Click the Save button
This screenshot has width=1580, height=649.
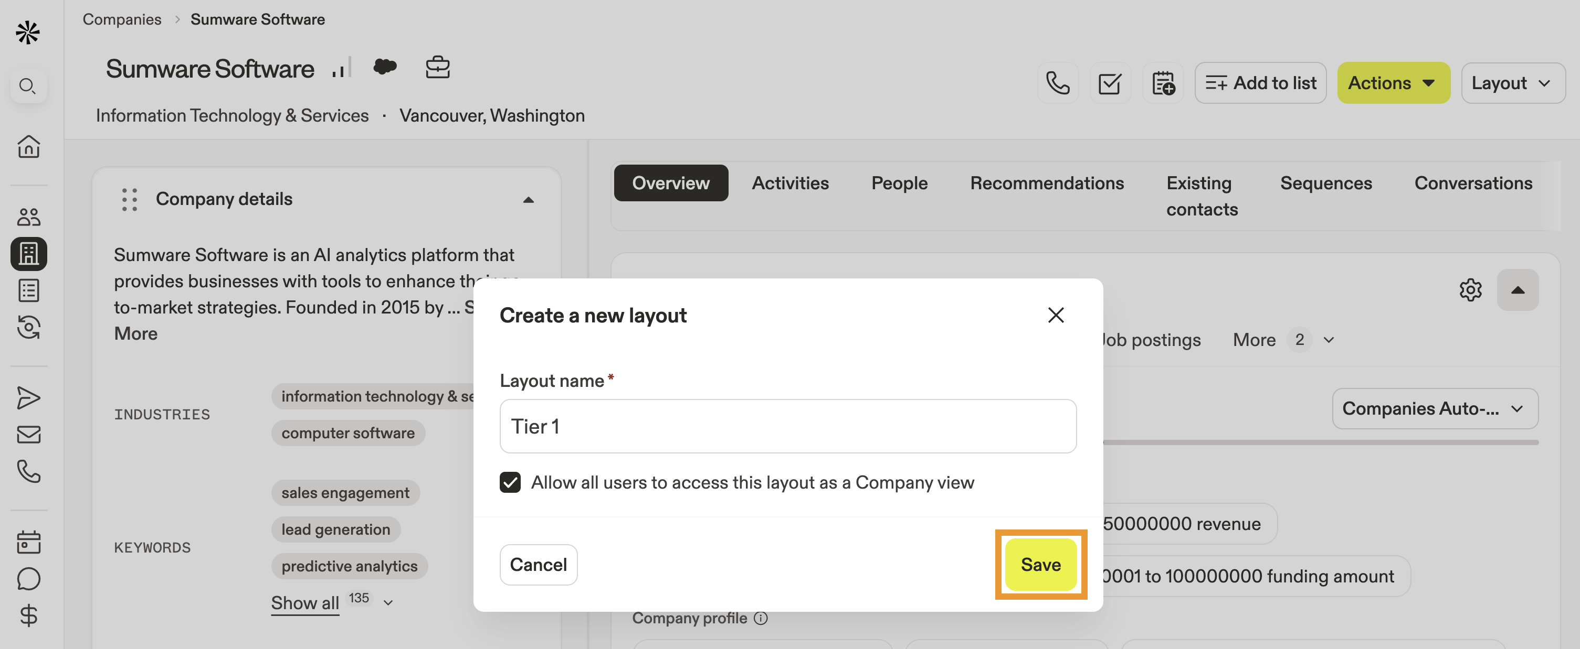(x=1040, y=565)
